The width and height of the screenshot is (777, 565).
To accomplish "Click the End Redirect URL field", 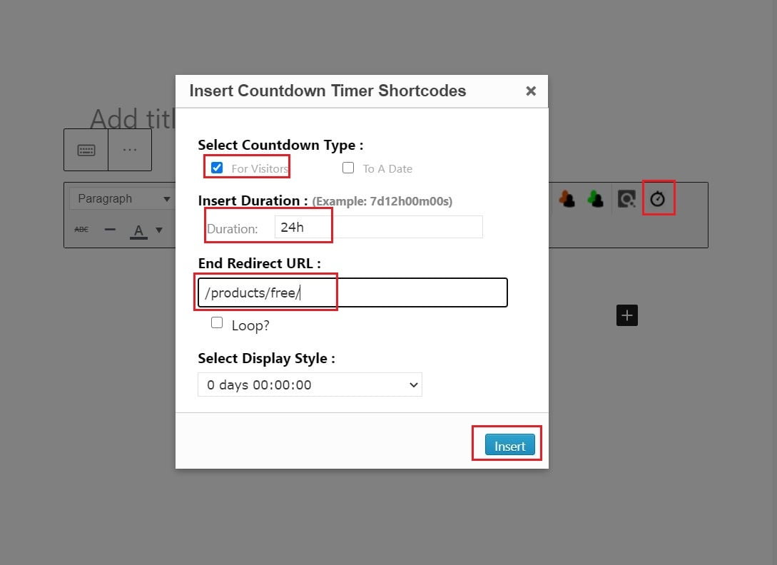I will (x=352, y=293).
